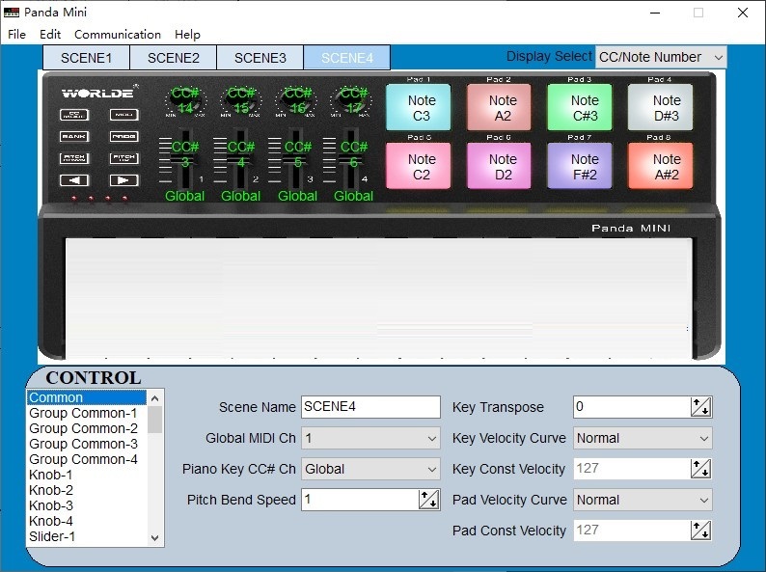Viewport: 766px width, 572px height.
Task: Click the Panda Mini app icon in title bar
Action: [x=12, y=13]
